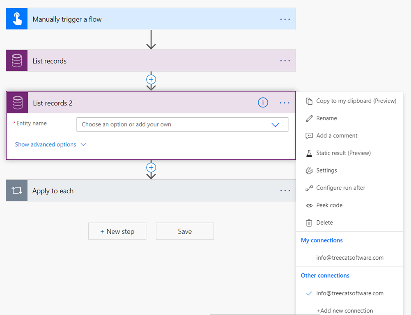Open ellipsis menu on Apply to each
Image resolution: width=411 pixels, height=315 pixels.
click(x=285, y=191)
